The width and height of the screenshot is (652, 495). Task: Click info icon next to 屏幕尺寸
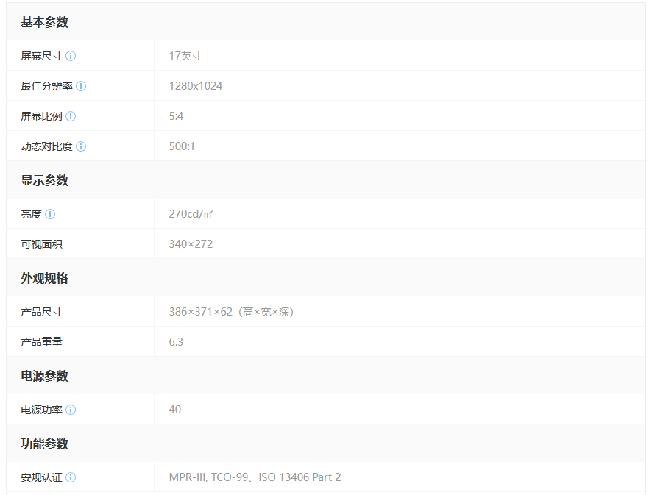click(x=71, y=56)
